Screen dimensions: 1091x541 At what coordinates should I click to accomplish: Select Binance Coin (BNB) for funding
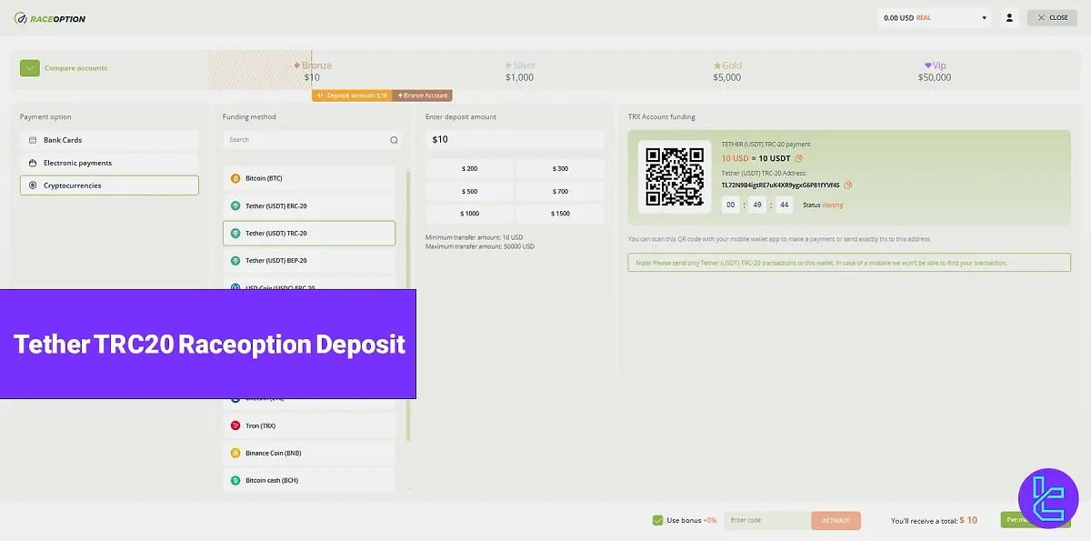click(x=309, y=452)
